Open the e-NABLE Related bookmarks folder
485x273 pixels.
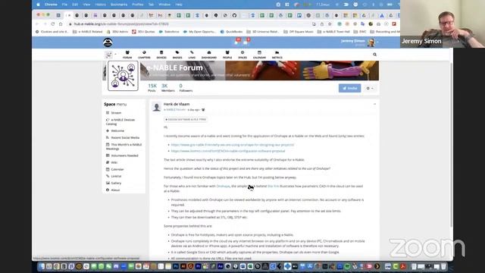pos(88,32)
